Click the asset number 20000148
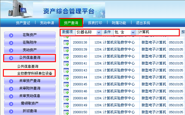 click(80, 98)
